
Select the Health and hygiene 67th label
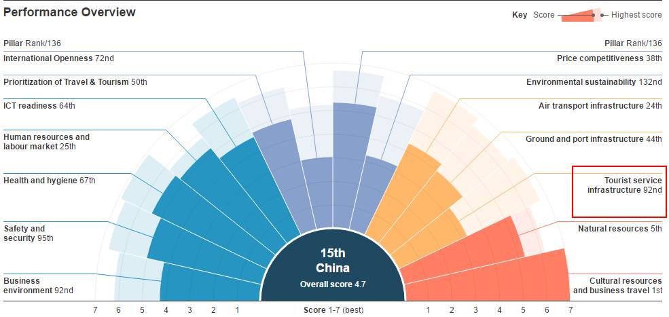pyautogui.click(x=50, y=181)
